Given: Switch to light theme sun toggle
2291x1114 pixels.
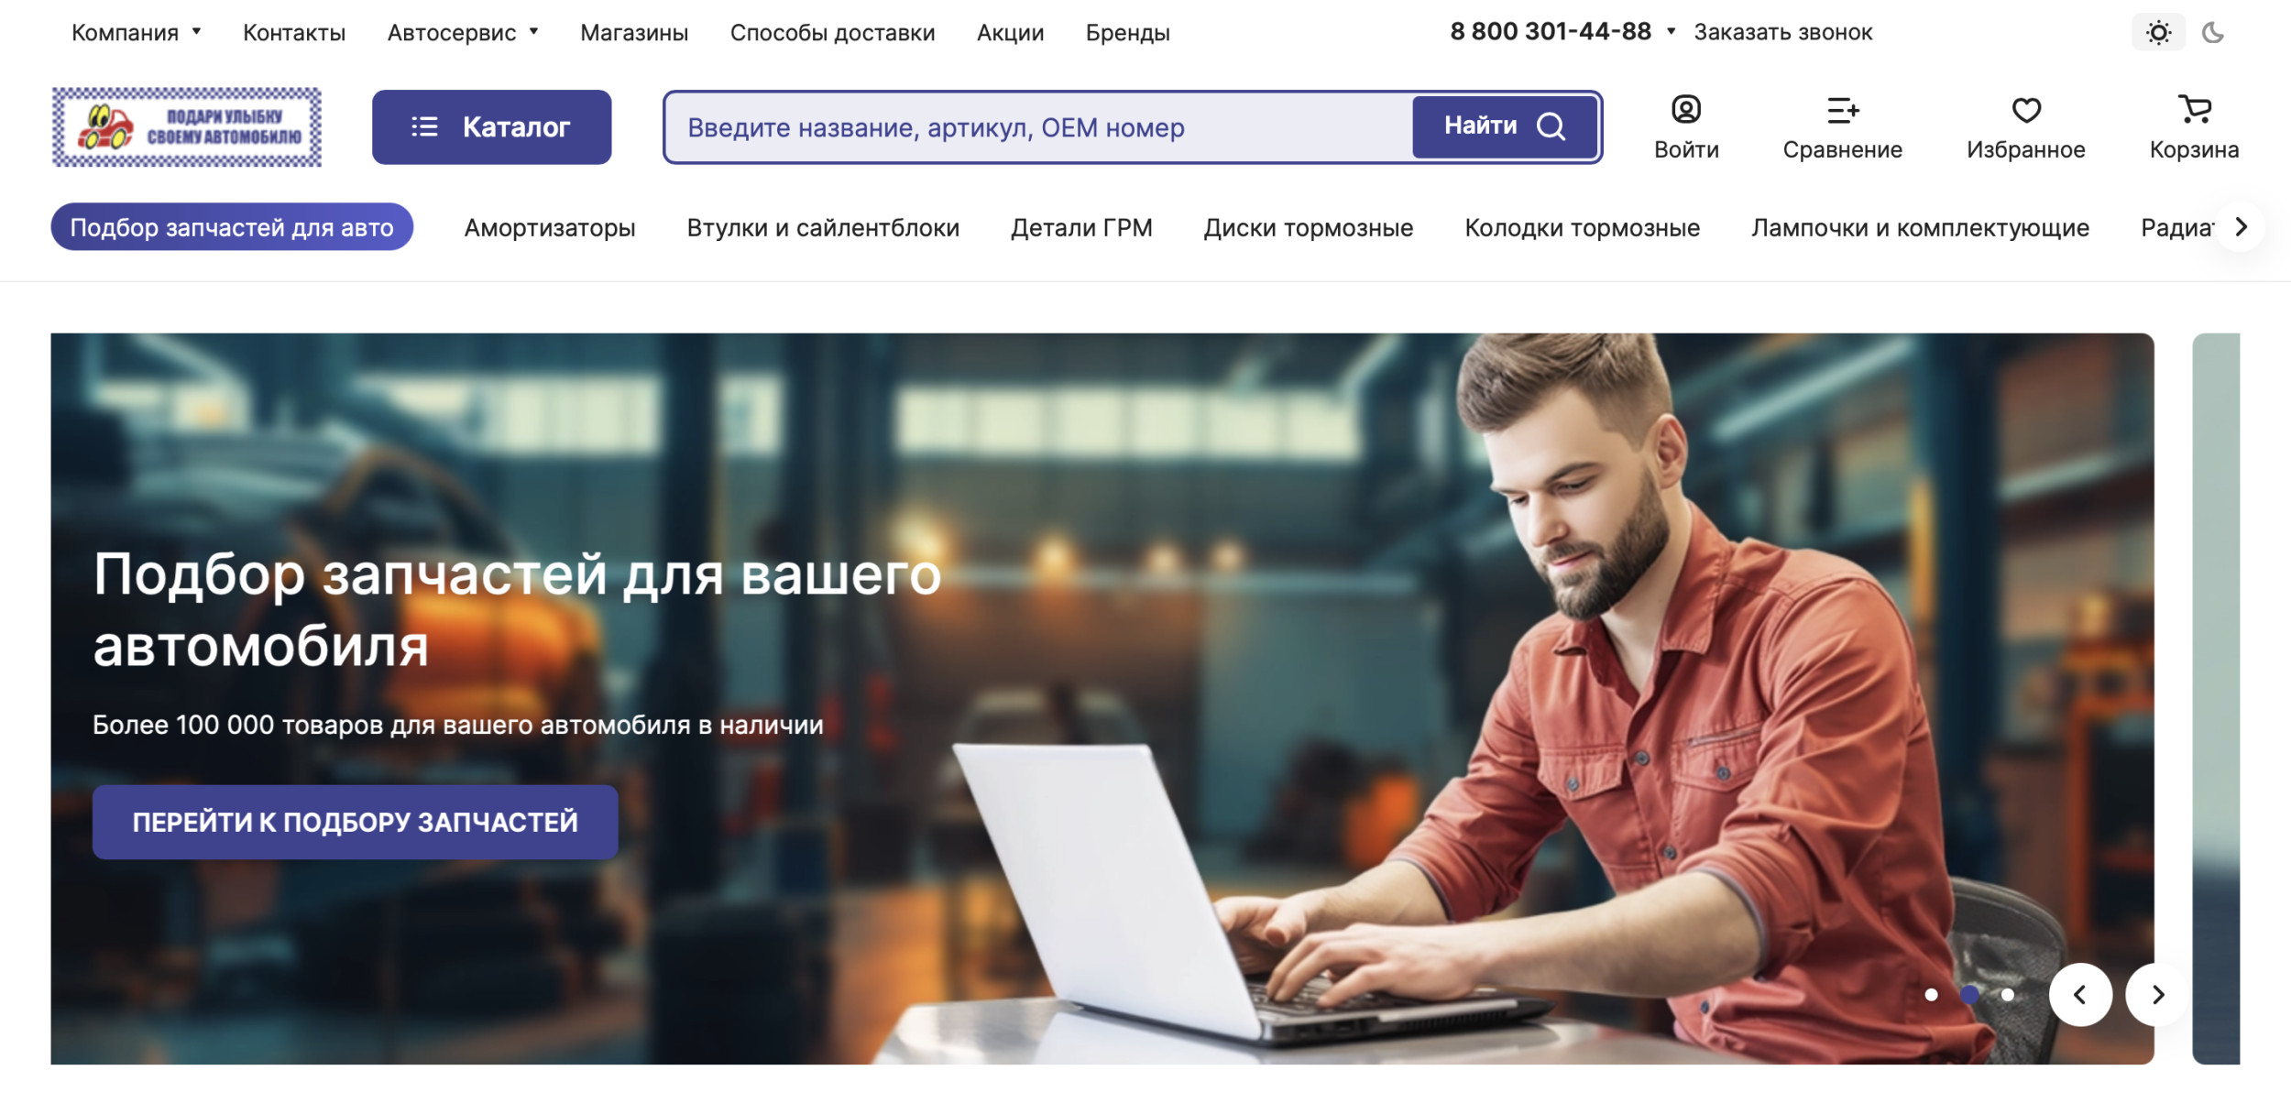Looking at the screenshot, I should point(2158,33).
